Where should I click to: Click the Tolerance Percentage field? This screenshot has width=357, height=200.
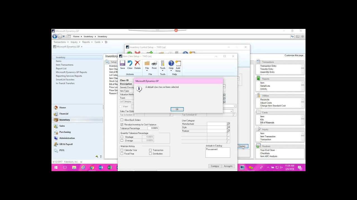[153, 128]
